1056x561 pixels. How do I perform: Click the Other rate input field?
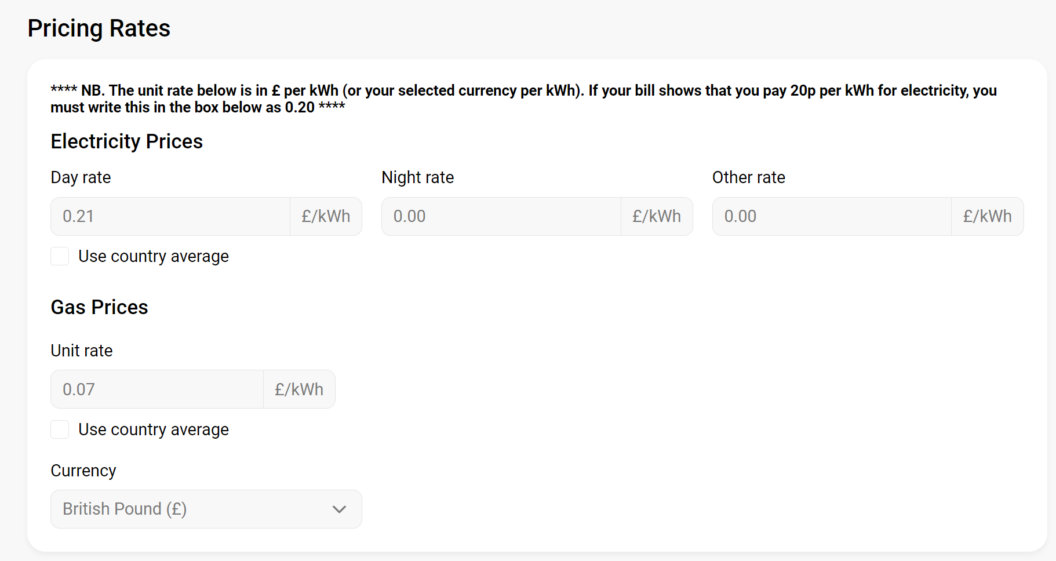(831, 217)
